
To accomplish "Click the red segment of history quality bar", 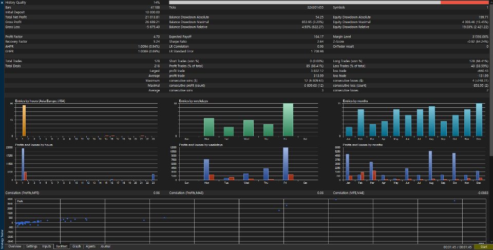I will [x=464, y=2].
